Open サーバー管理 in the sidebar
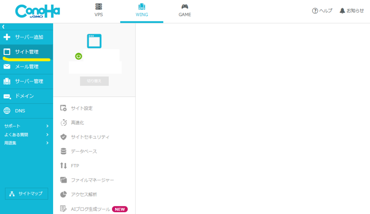The image size is (370, 214). pos(26,81)
